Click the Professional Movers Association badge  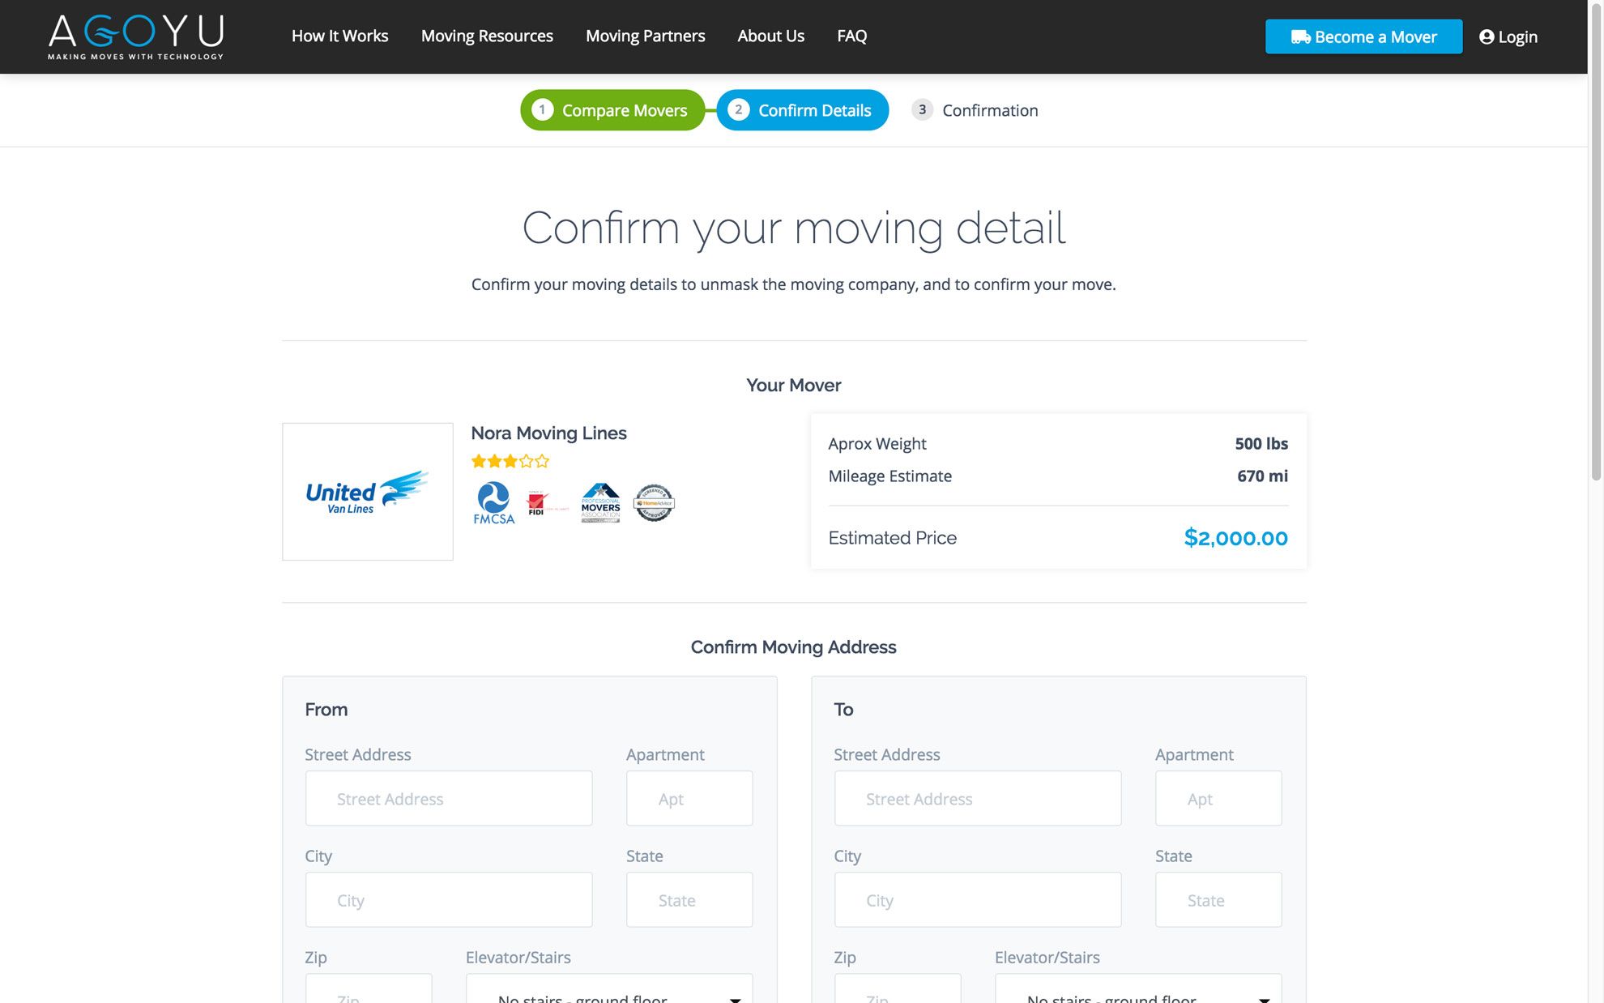(600, 503)
